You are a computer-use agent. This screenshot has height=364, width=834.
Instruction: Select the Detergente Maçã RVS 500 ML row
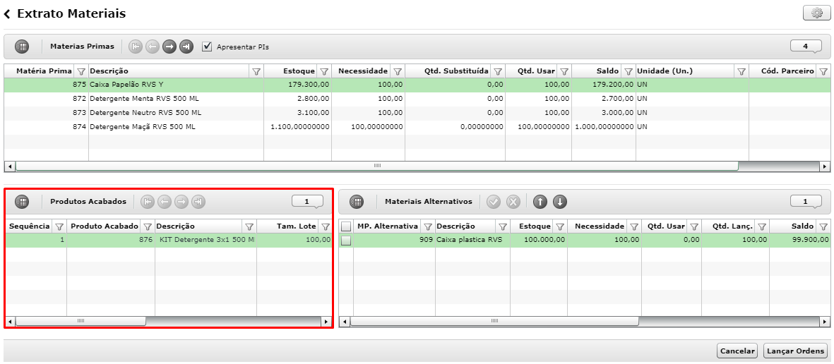point(417,126)
